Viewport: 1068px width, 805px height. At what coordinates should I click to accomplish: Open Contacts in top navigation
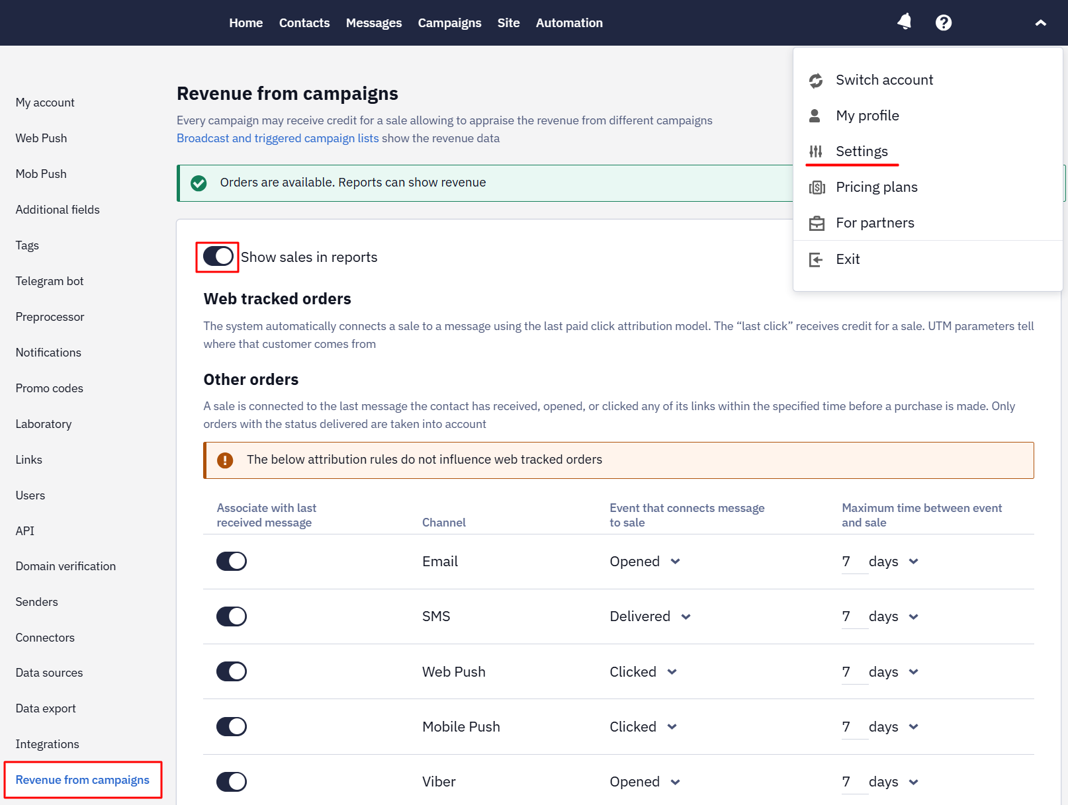click(x=304, y=23)
